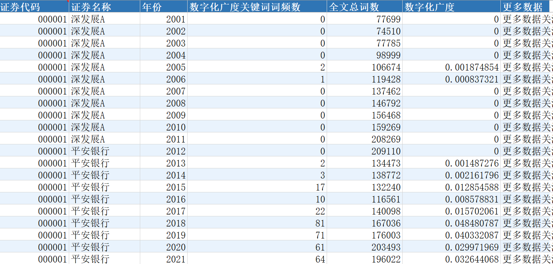Click digitalization value 0.001487276
The width and height of the screenshot is (553, 264).
pos(451,163)
